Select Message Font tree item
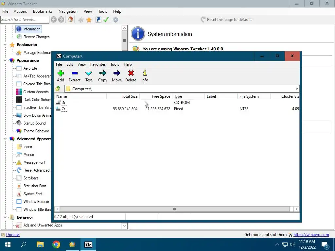 coord(34,162)
